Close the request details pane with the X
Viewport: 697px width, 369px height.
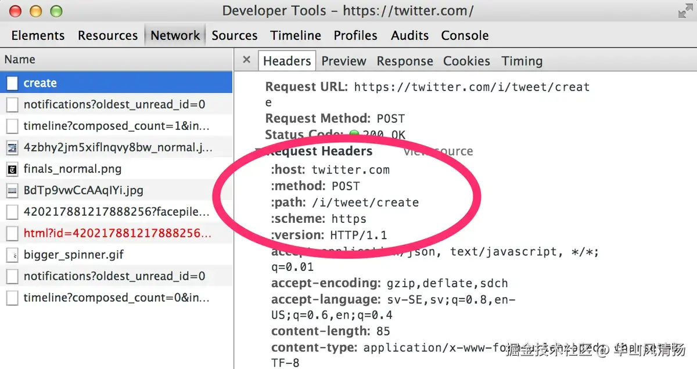(x=246, y=60)
